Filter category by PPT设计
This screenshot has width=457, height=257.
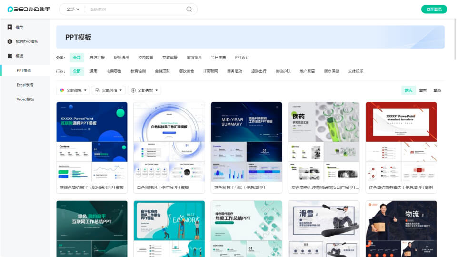click(242, 58)
